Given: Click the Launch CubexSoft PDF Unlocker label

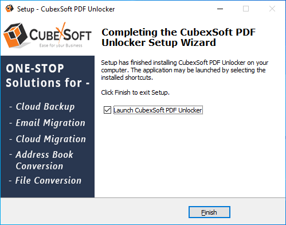Looking at the screenshot, I should click(x=158, y=110).
